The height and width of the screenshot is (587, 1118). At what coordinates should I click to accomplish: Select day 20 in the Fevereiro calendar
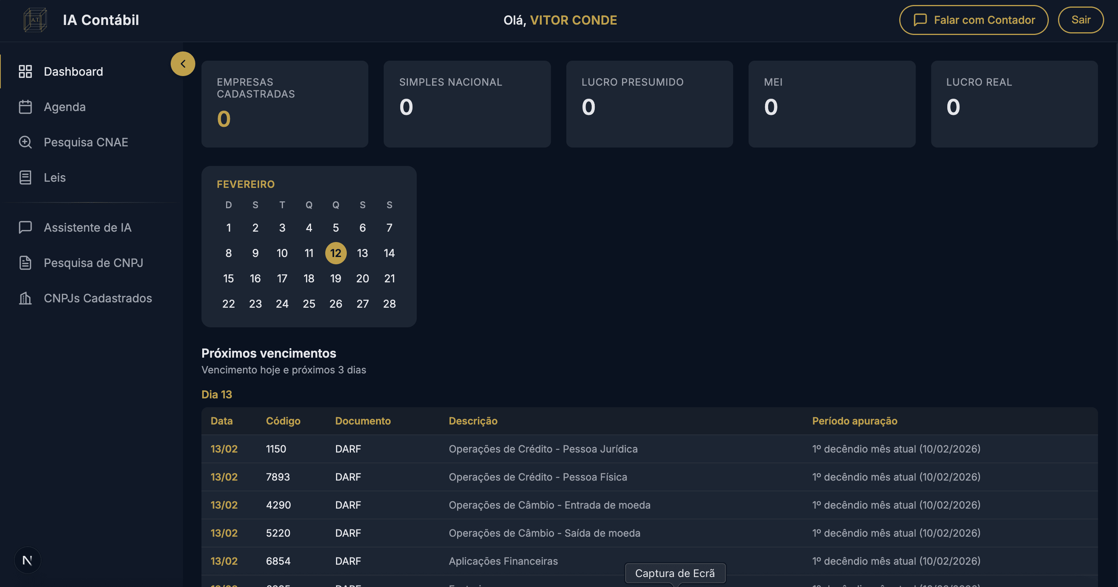(x=363, y=279)
